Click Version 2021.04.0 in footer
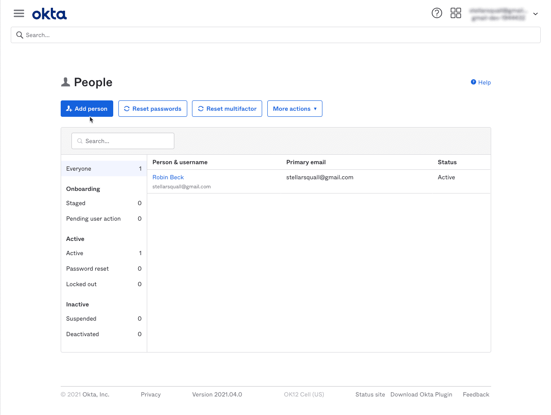The height and width of the screenshot is (415, 551). [x=217, y=394]
